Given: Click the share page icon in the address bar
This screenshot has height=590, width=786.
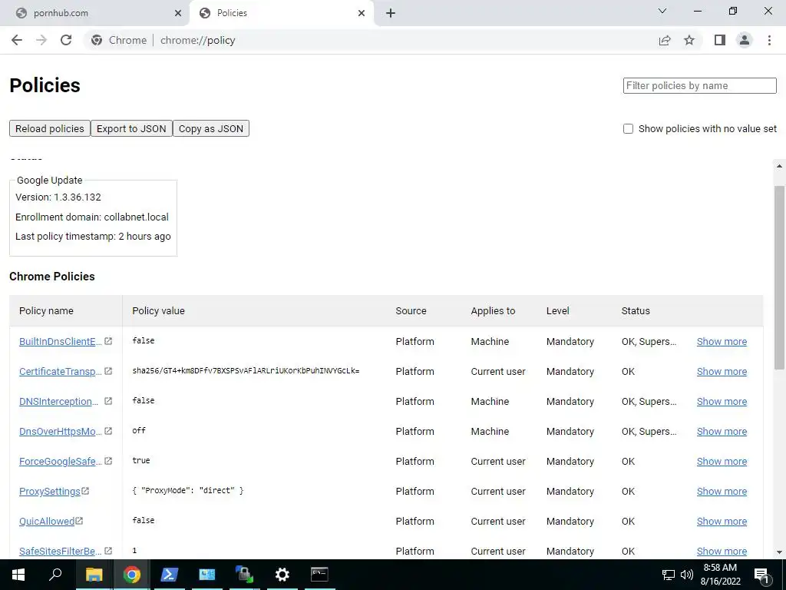Looking at the screenshot, I should click(x=665, y=40).
